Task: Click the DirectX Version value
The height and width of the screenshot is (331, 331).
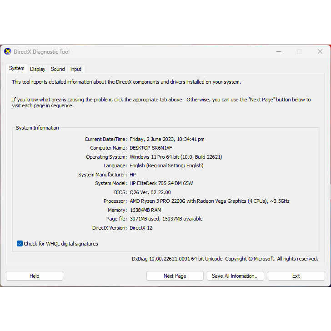Action: pyautogui.click(x=141, y=228)
